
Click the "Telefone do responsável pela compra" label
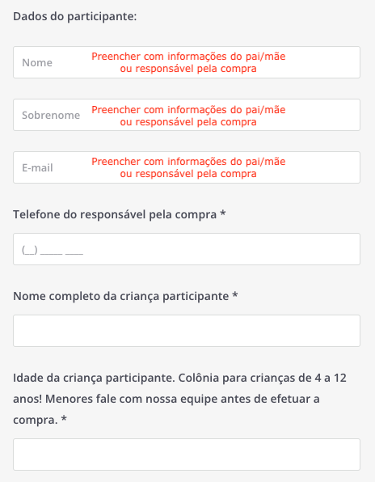click(115, 214)
